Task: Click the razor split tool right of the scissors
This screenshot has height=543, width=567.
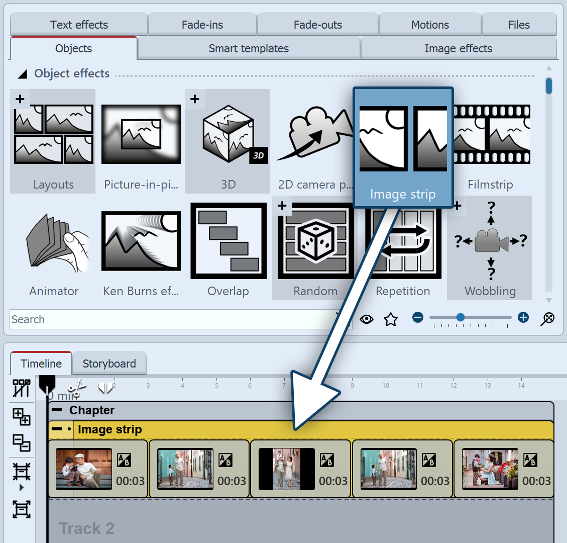Action: [105, 388]
